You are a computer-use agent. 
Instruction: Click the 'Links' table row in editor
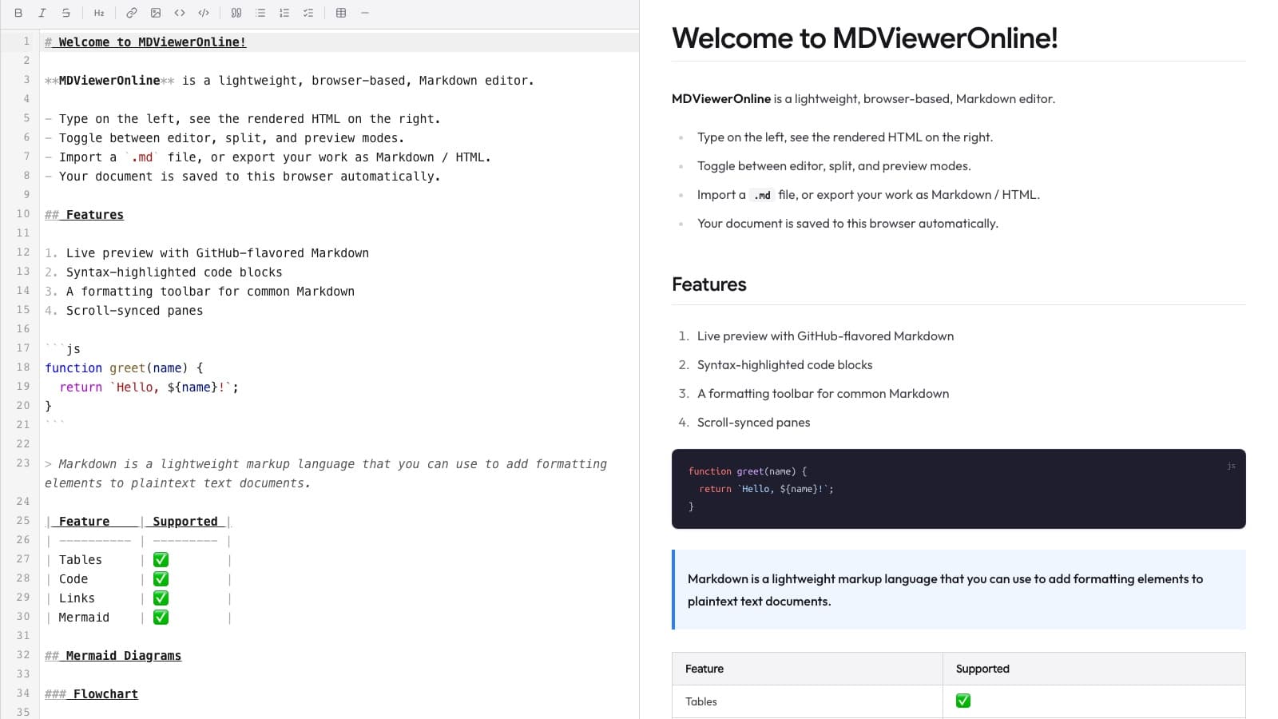(x=138, y=598)
